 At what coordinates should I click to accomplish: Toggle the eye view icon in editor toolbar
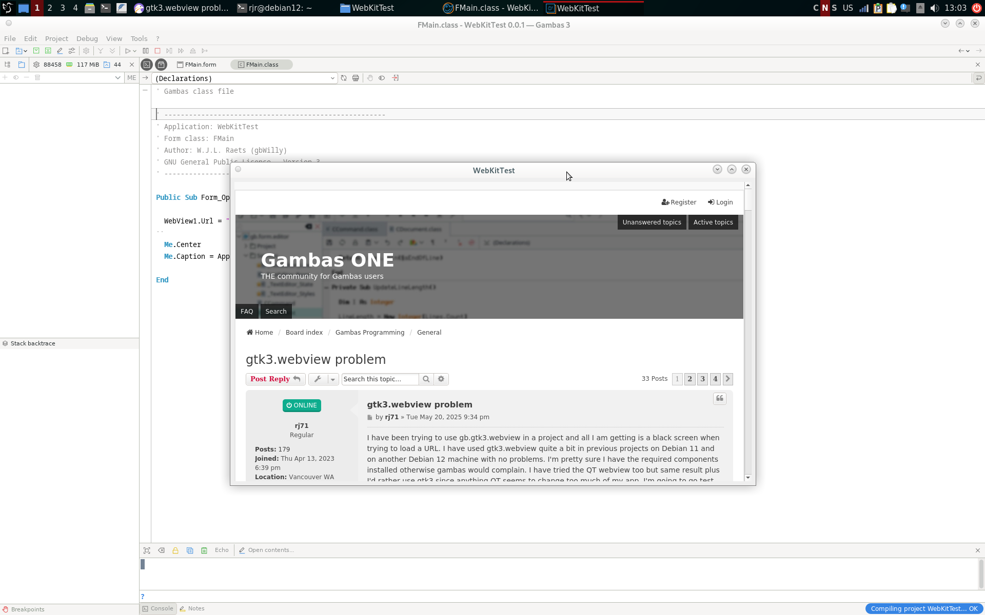(x=382, y=78)
